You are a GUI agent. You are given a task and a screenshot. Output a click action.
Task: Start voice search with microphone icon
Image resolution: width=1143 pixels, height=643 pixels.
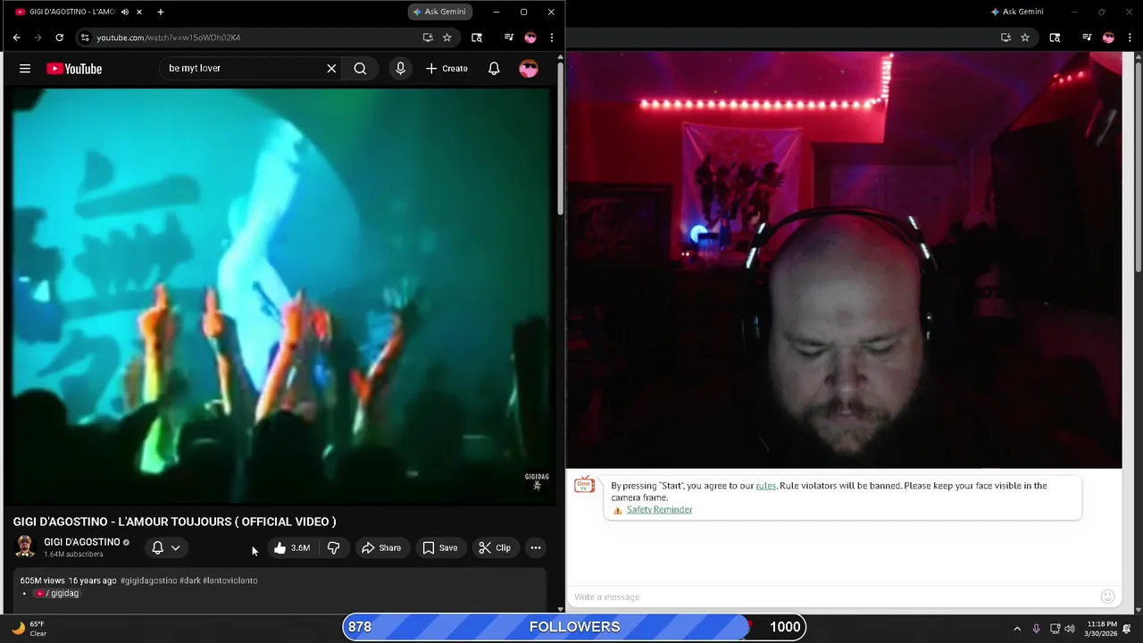click(400, 69)
